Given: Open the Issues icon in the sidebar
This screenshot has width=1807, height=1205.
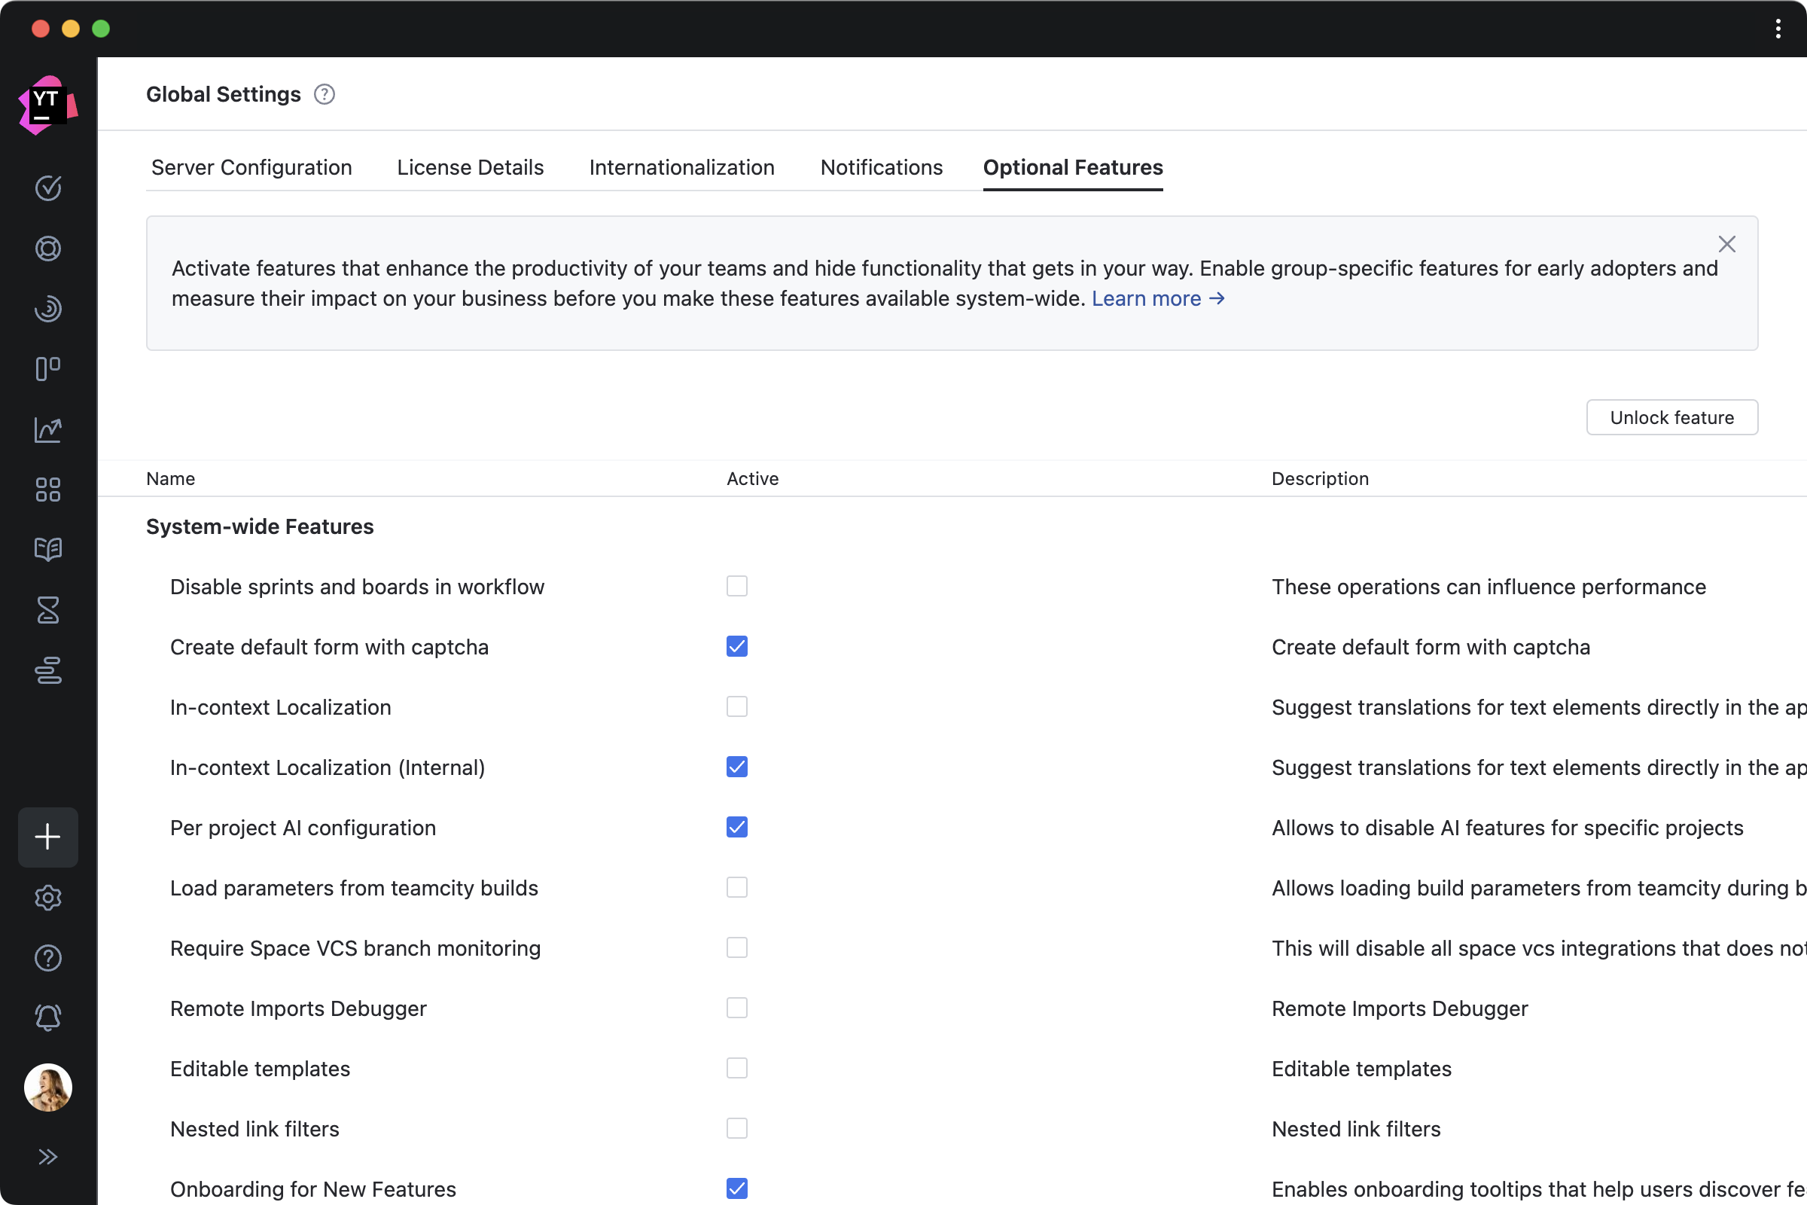Looking at the screenshot, I should pos(48,188).
